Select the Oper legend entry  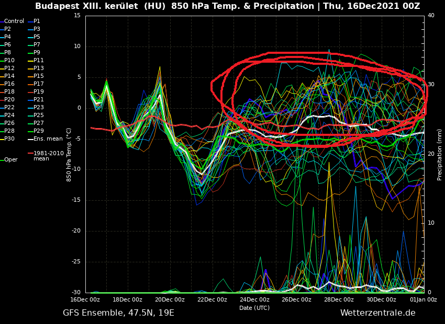10,160
